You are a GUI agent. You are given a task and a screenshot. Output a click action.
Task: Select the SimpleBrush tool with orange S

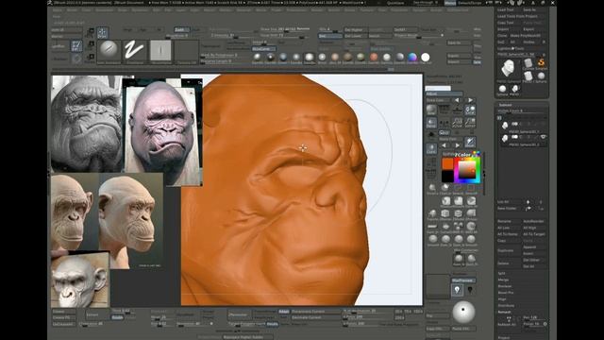[x=541, y=62]
